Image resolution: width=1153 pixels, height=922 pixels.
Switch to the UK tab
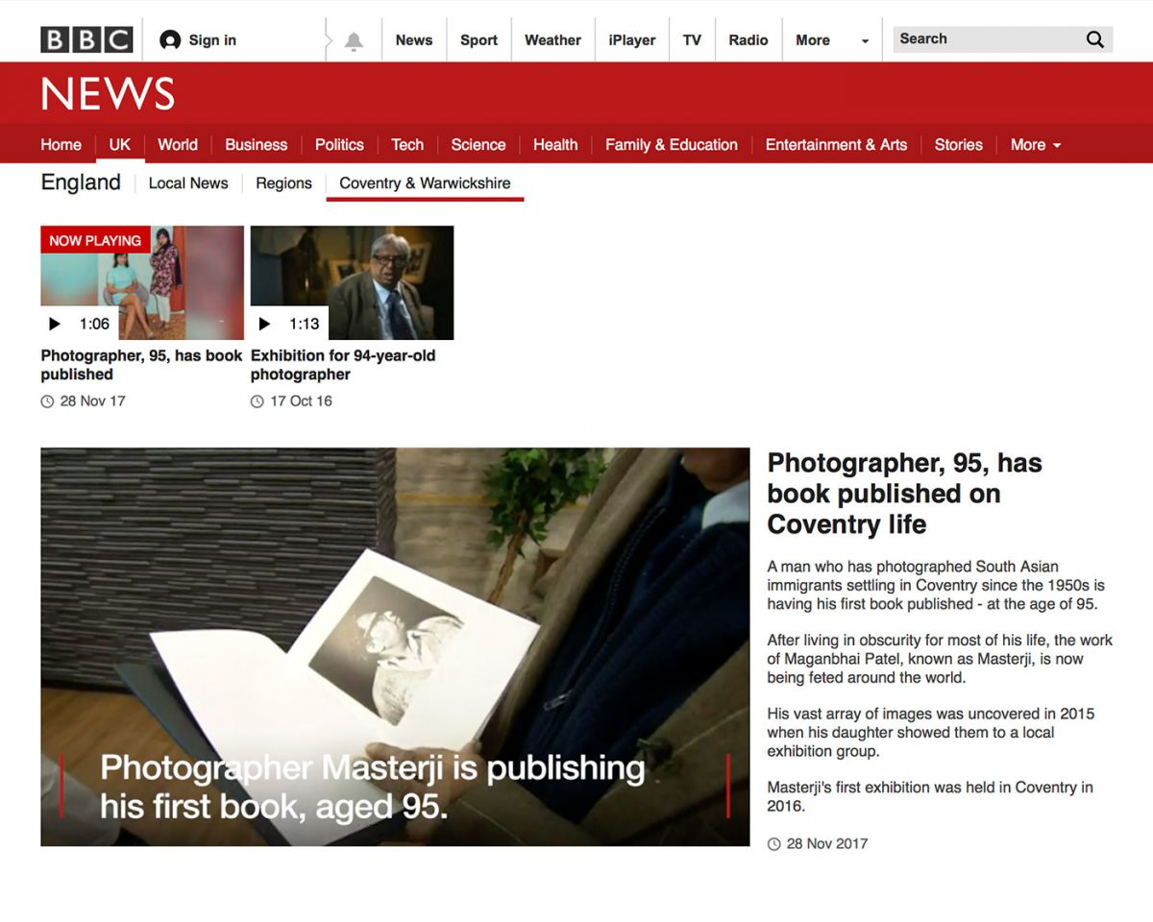119,144
